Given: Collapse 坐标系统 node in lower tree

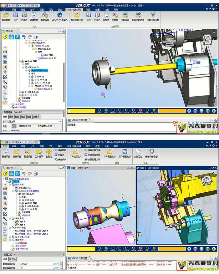Looking at the screenshot, I should coord(10,218).
